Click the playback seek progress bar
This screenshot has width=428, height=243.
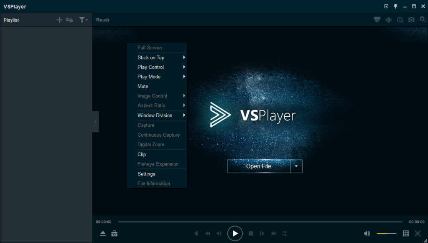[260, 222]
